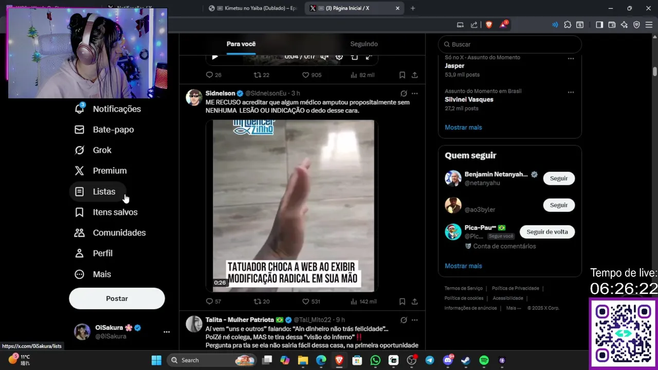
Task: Click Mostrar mais under Quem seguir
Action: coord(463,266)
